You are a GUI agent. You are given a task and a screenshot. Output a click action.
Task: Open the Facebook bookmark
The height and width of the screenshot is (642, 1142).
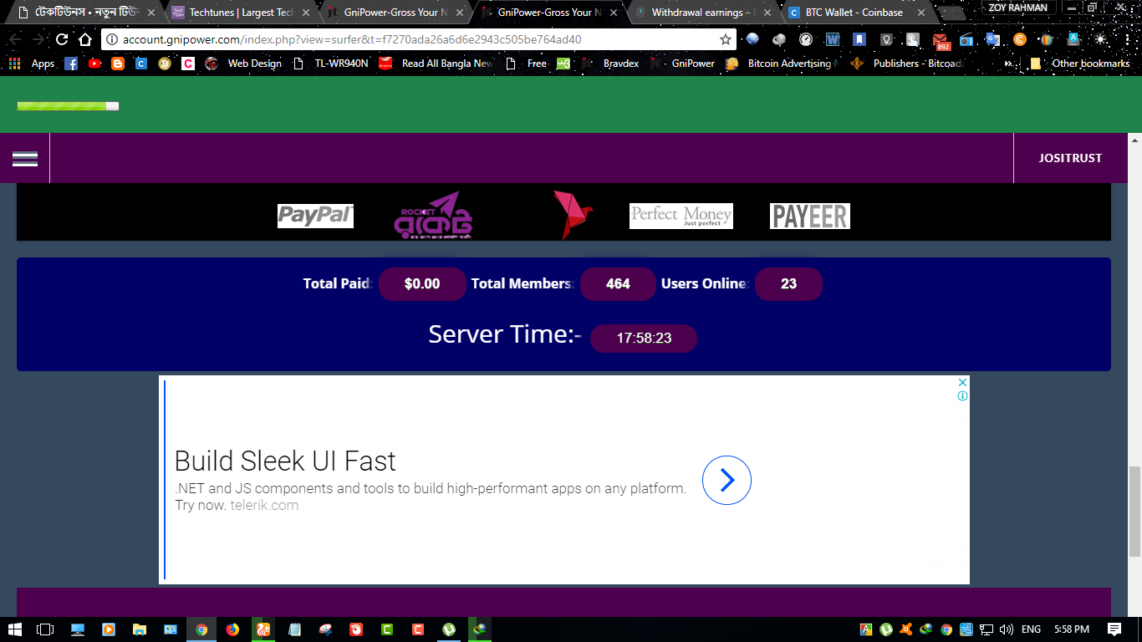(71, 64)
